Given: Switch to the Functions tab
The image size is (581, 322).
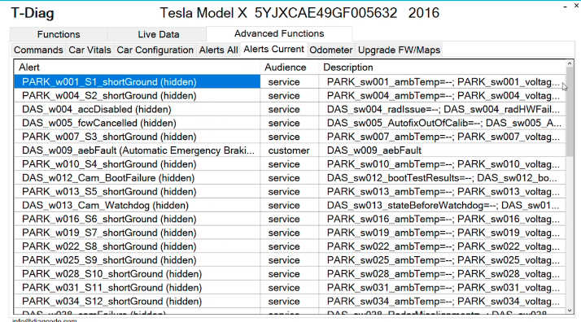Looking at the screenshot, I should click(x=59, y=34).
